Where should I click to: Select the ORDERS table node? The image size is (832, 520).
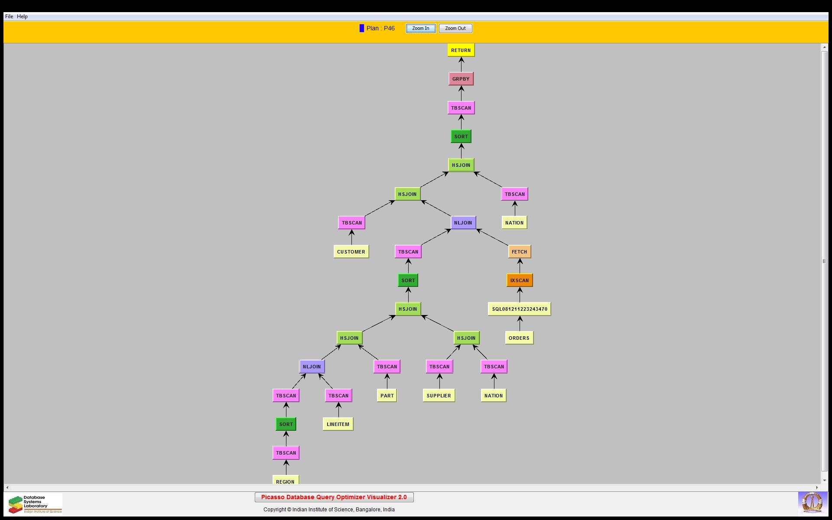coord(519,338)
